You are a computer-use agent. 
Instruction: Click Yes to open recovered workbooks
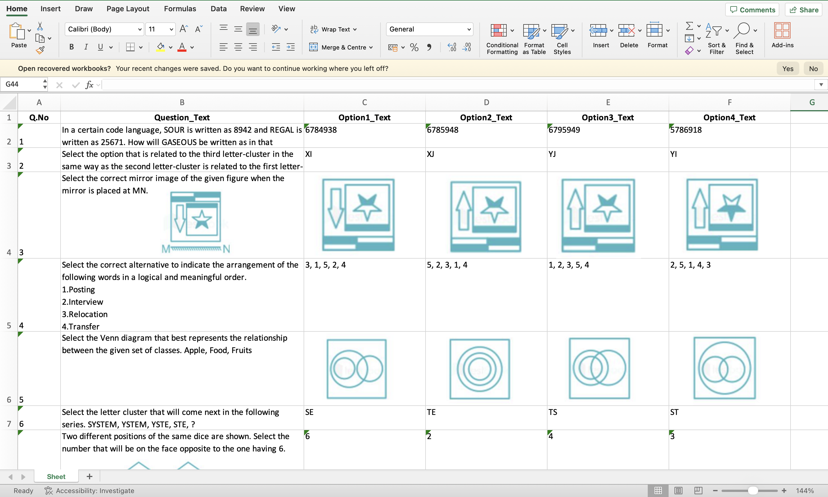click(787, 69)
